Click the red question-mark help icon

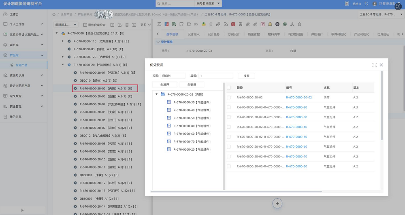tap(263, 24)
